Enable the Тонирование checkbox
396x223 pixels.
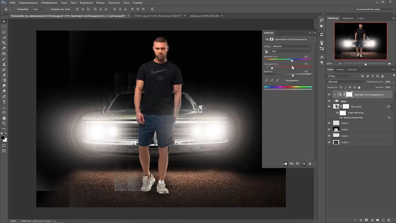coord(283,81)
